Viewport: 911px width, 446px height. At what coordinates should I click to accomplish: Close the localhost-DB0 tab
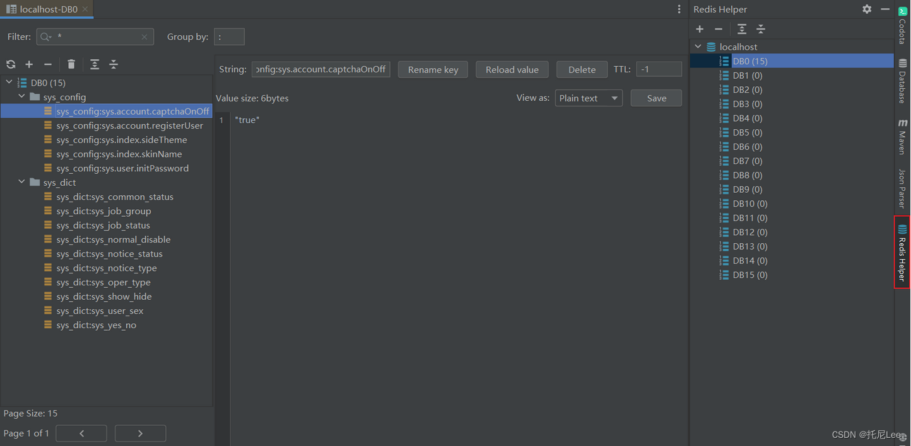[85, 9]
